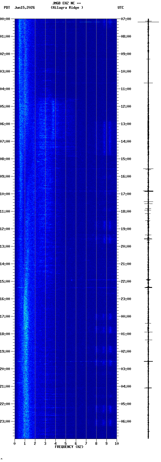This screenshot has width=161, height=462.
Task: Click the PDT axis '01:00' time label
Action: point(5,36)
